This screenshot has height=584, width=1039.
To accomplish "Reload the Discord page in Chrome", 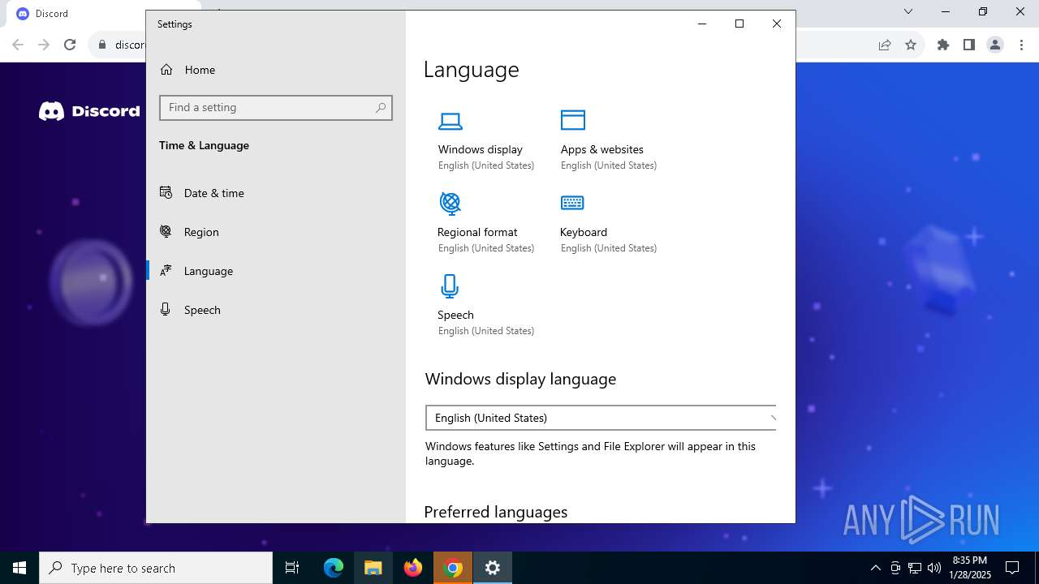I will click(70, 45).
